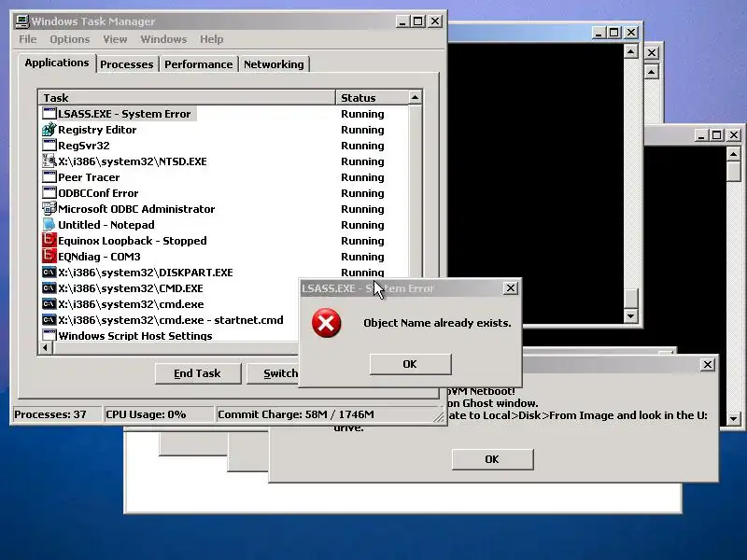Select the Registry Editor icon in task list
This screenshot has height=560, width=747.
click(49, 129)
